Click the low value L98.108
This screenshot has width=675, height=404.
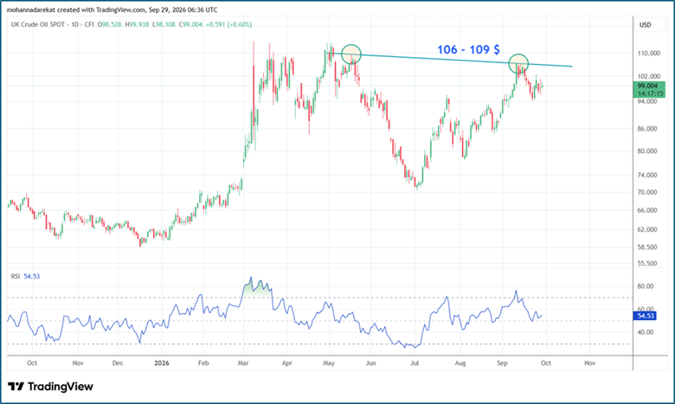coord(164,24)
